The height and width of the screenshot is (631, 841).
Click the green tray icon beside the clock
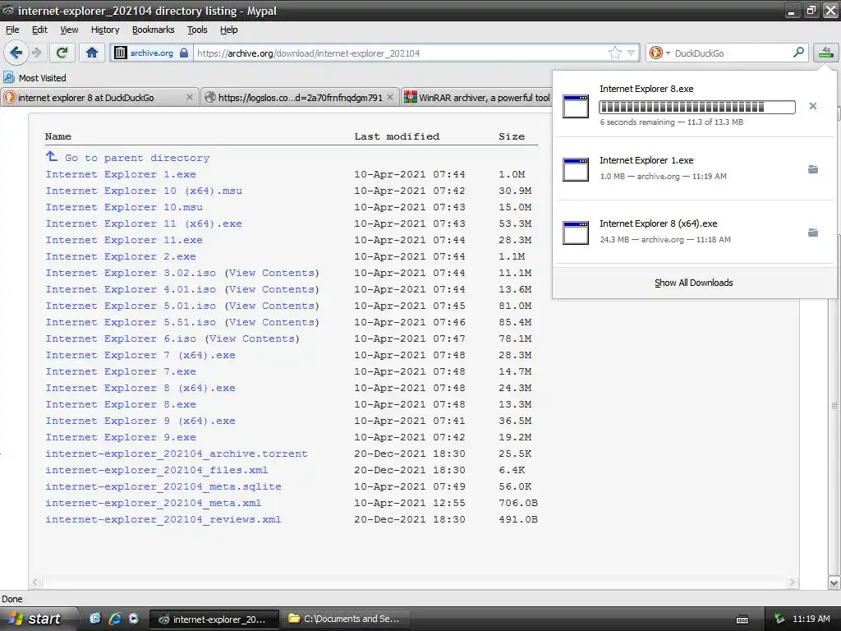click(779, 619)
